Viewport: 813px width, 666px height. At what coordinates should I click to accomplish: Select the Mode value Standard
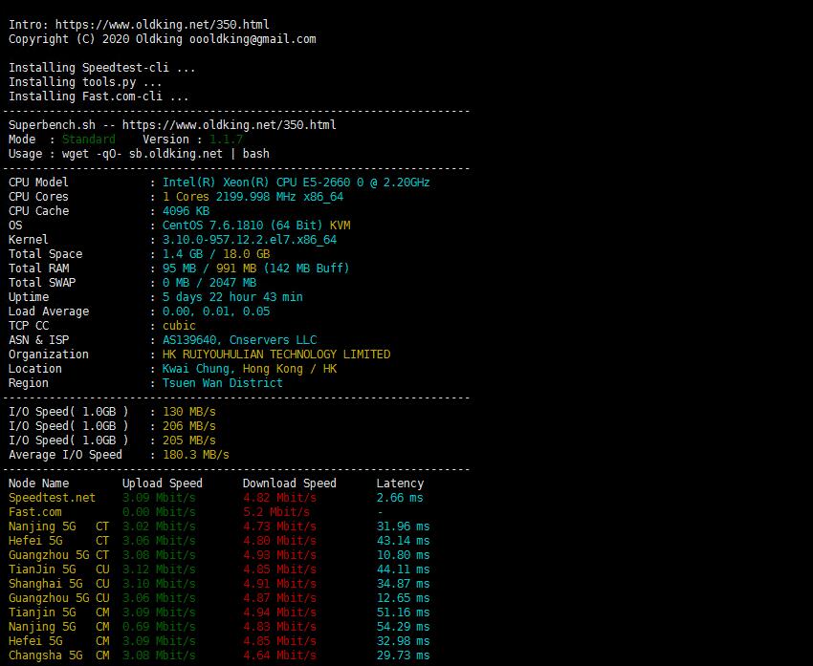[x=89, y=140]
